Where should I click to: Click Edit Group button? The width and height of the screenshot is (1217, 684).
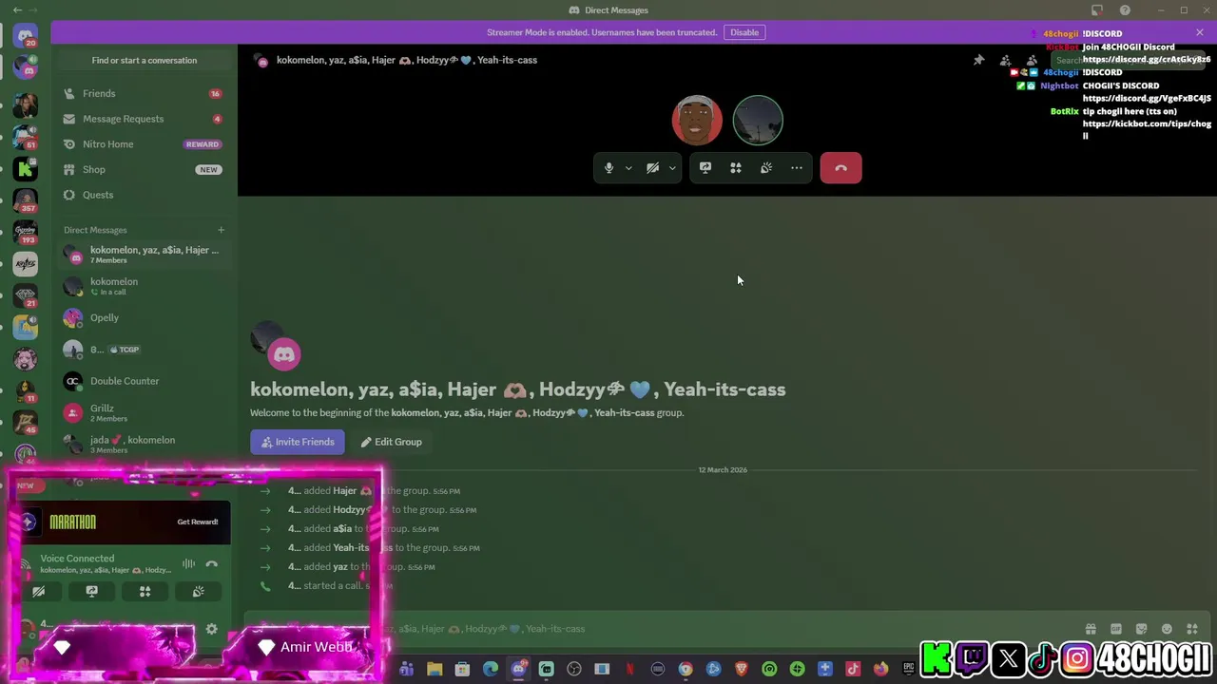pos(391,442)
